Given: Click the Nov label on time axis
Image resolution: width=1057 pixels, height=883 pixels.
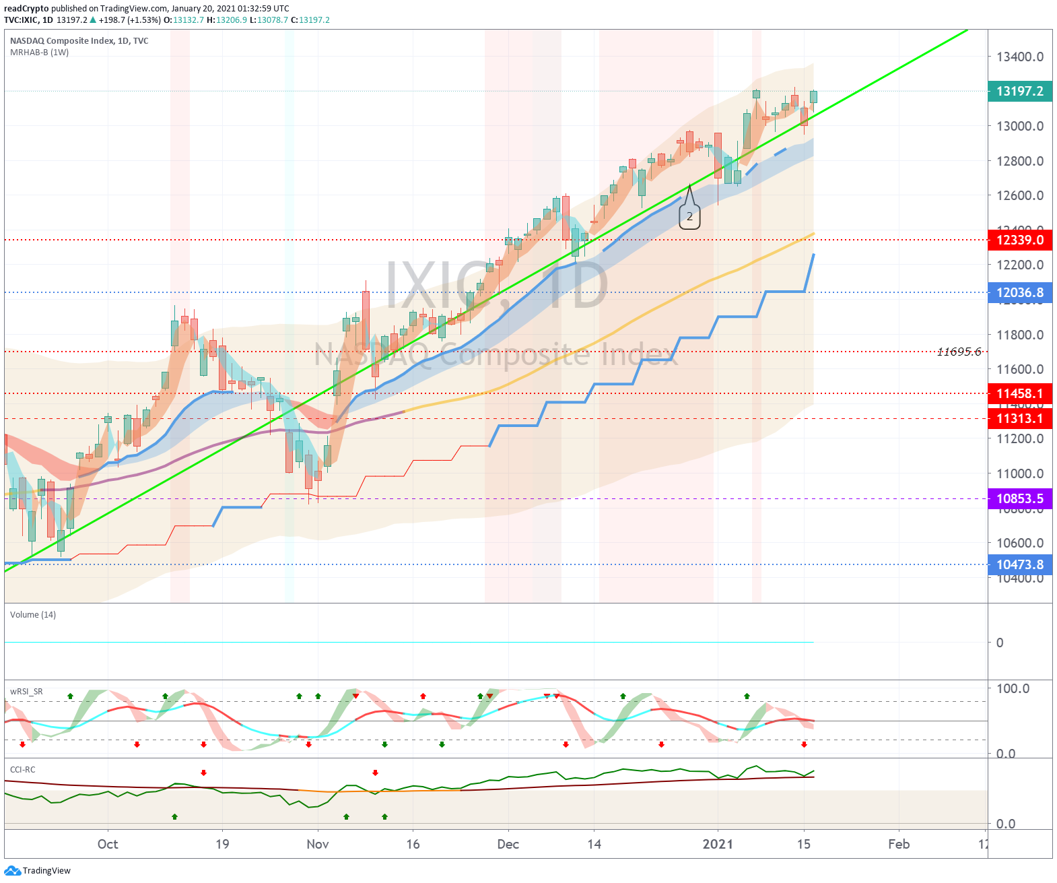Looking at the screenshot, I should pos(318,845).
